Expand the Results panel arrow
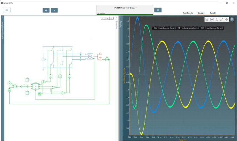 121,17
